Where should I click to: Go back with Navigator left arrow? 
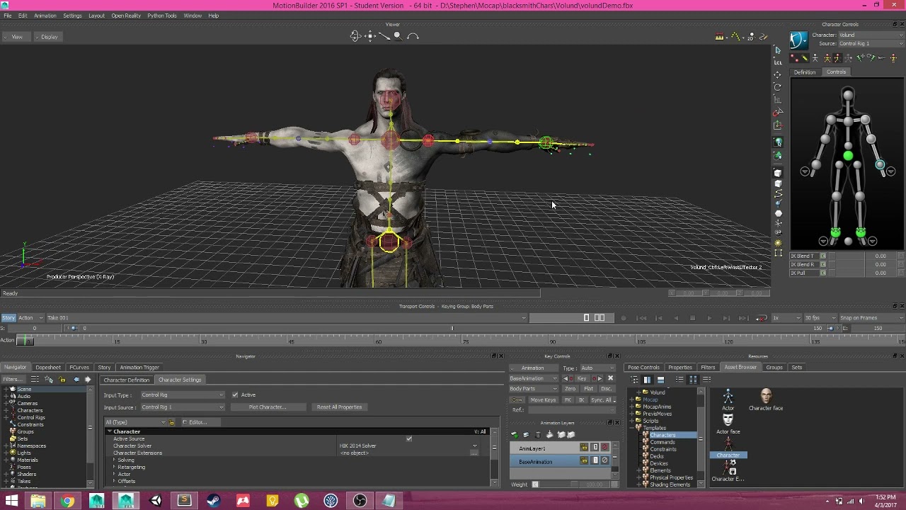point(76,380)
